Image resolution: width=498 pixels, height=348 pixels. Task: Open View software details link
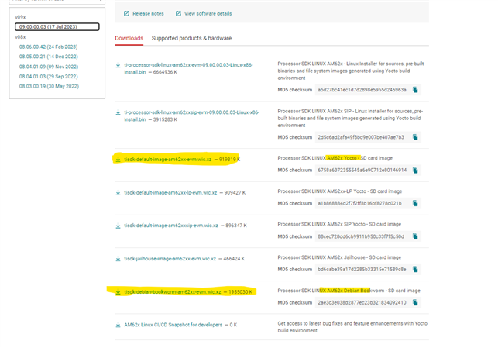tap(208, 13)
